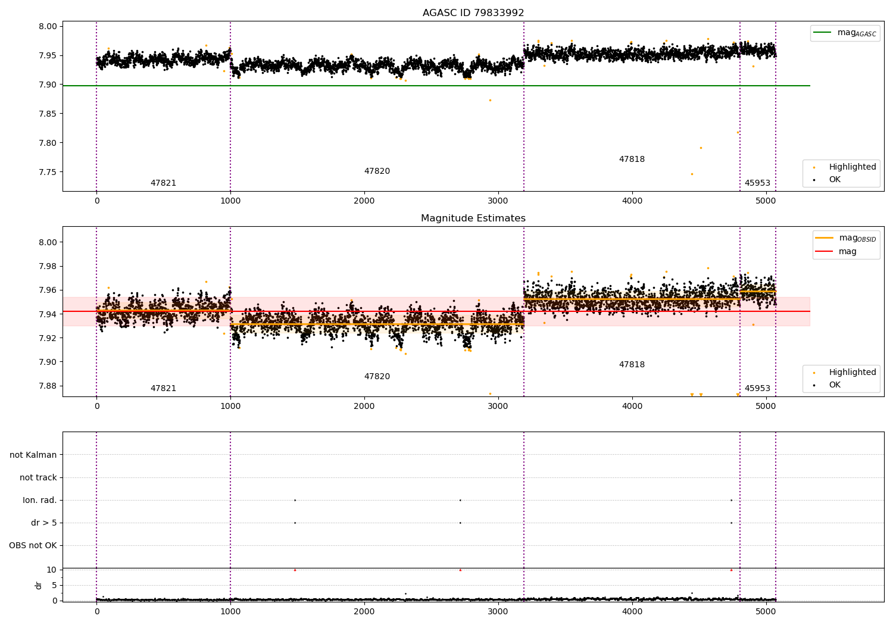Screen dimensions: 893x625
Task: Click orange line sample beside mag OBSID legend
Action: point(824,238)
